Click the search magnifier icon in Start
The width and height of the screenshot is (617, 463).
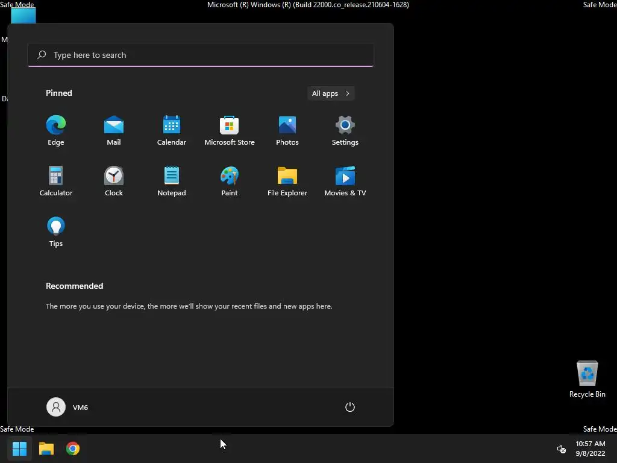click(x=42, y=55)
